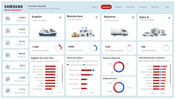Click the Cost Ratio % icon
175x99 pixels.
pos(8,55)
